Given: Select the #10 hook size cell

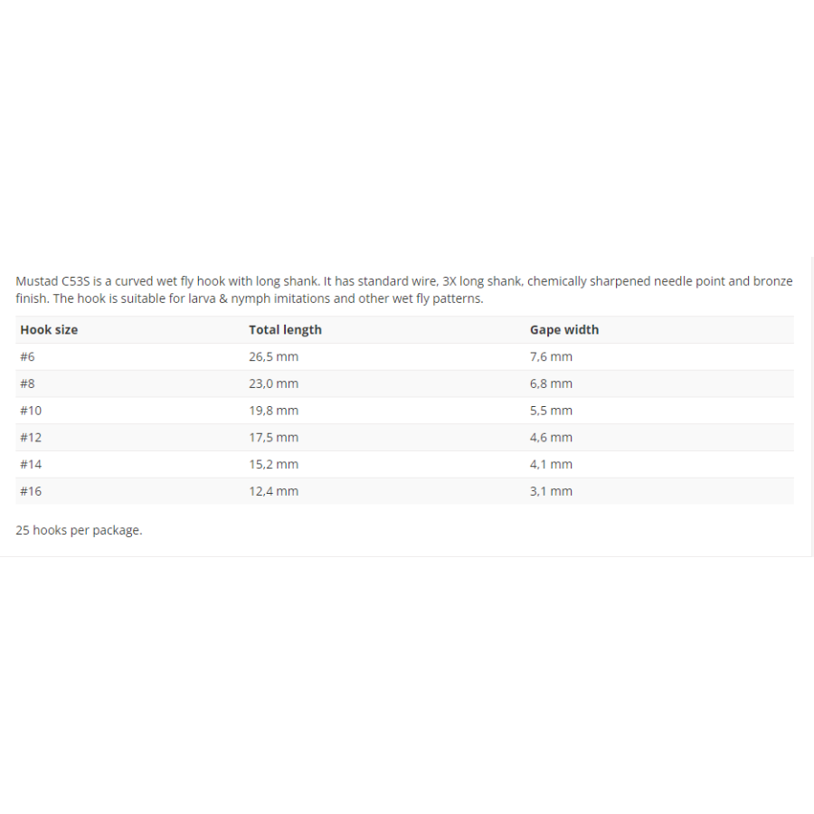Looking at the screenshot, I should click(x=31, y=411).
